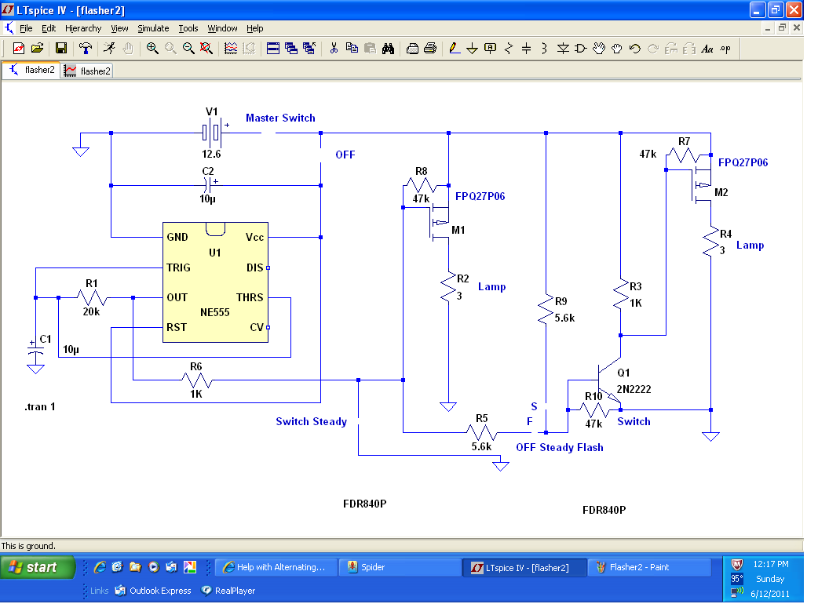The image size is (818, 604).
Task: Create a new schematic from the toolbar
Action: [19, 49]
